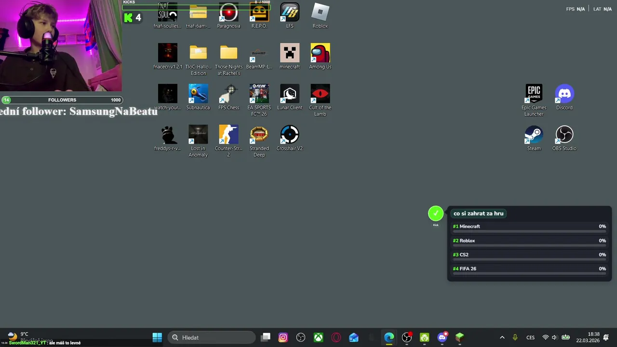The height and width of the screenshot is (347, 617).
Task: Launch the Among Us shortcut
Action: point(320,56)
